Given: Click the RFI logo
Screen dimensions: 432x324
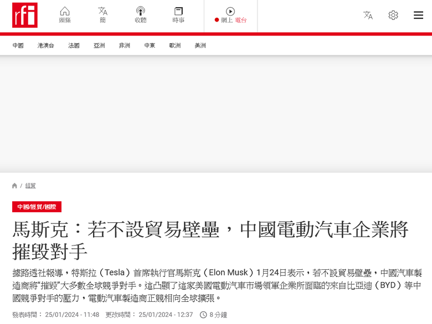Looking at the screenshot, I should coord(25,15).
